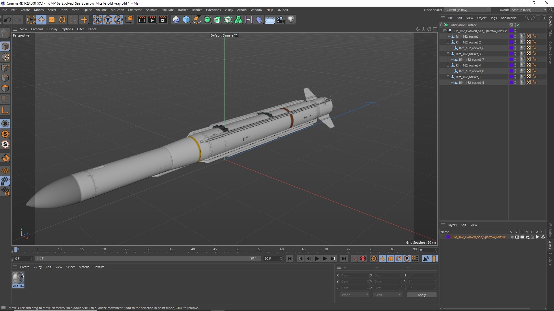Open the Scale mode dropdown
The height and width of the screenshot is (311, 554).
[x=388, y=295]
